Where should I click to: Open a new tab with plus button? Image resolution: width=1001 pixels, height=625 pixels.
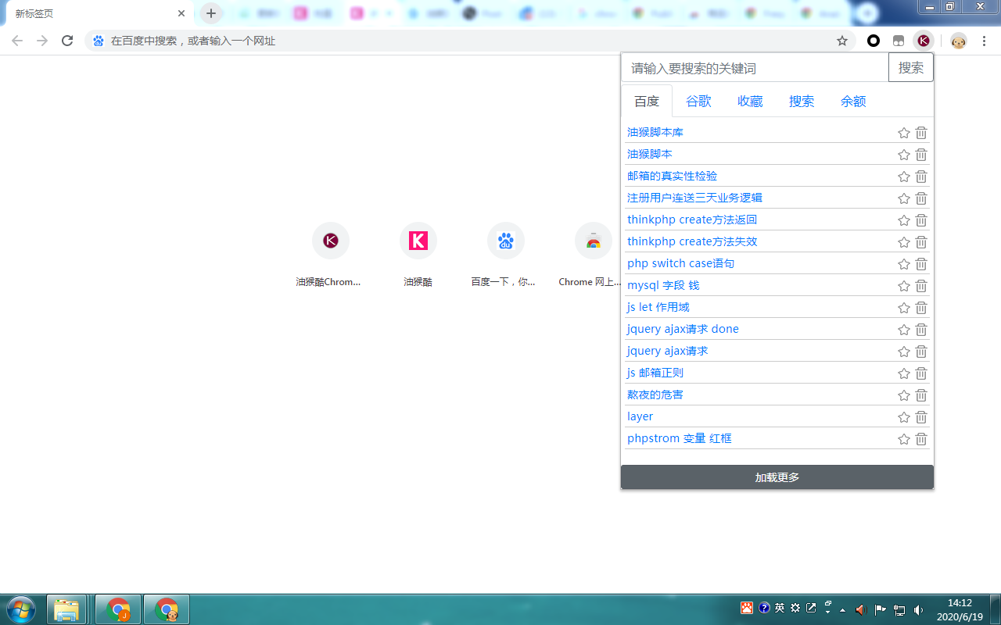tap(211, 13)
